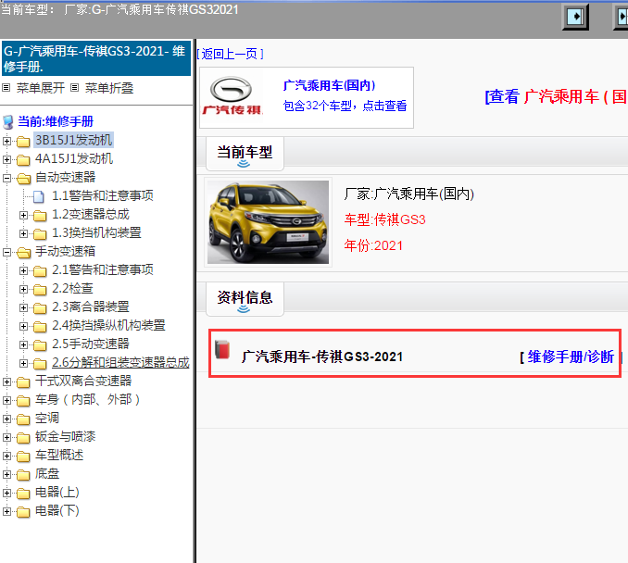Select the 车型概述 tree item label

pos(59,455)
